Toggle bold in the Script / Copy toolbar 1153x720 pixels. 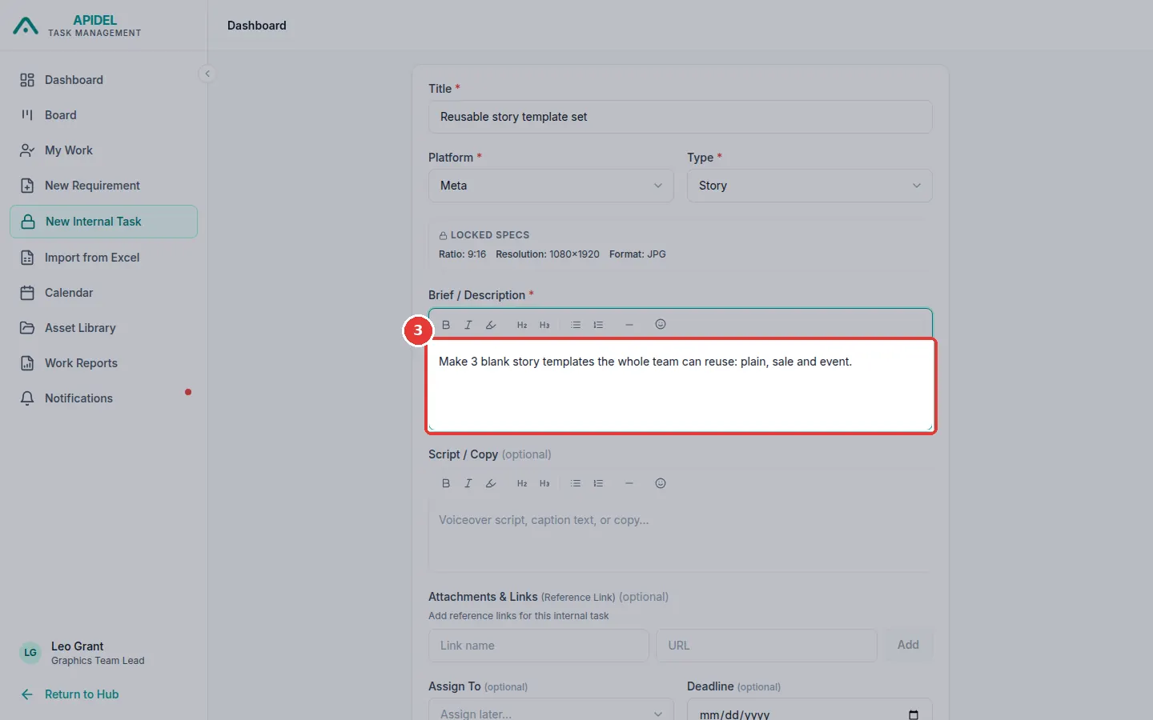coord(446,483)
